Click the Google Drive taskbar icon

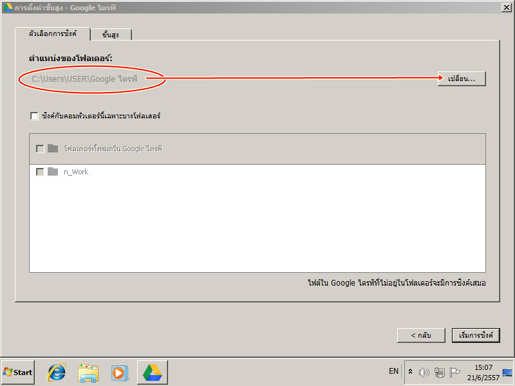pos(153,372)
